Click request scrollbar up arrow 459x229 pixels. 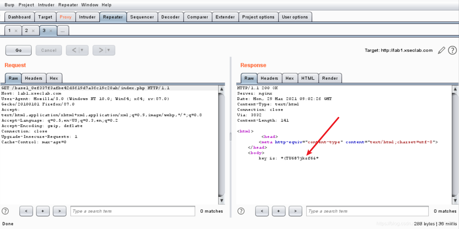221,89
